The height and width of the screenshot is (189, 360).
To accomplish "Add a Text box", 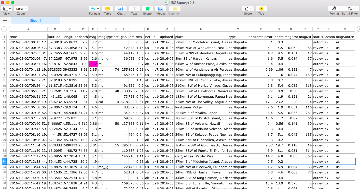I will [134, 9].
